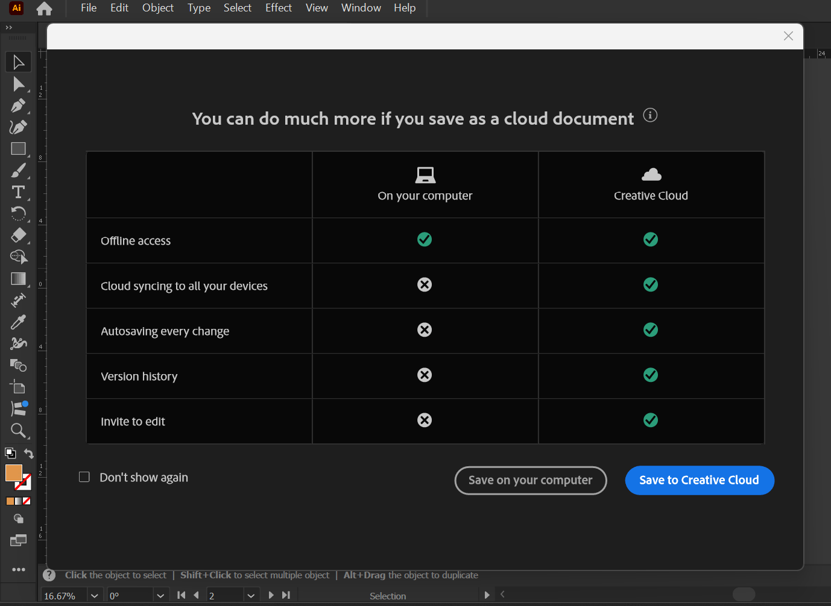This screenshot has height=606, width=831.
Task: Click the draw mode icon
Action: [x=18, y=519]
